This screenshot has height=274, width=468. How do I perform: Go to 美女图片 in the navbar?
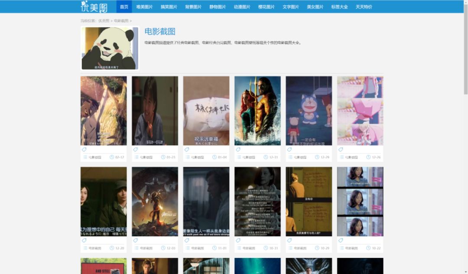click(315, 7)
